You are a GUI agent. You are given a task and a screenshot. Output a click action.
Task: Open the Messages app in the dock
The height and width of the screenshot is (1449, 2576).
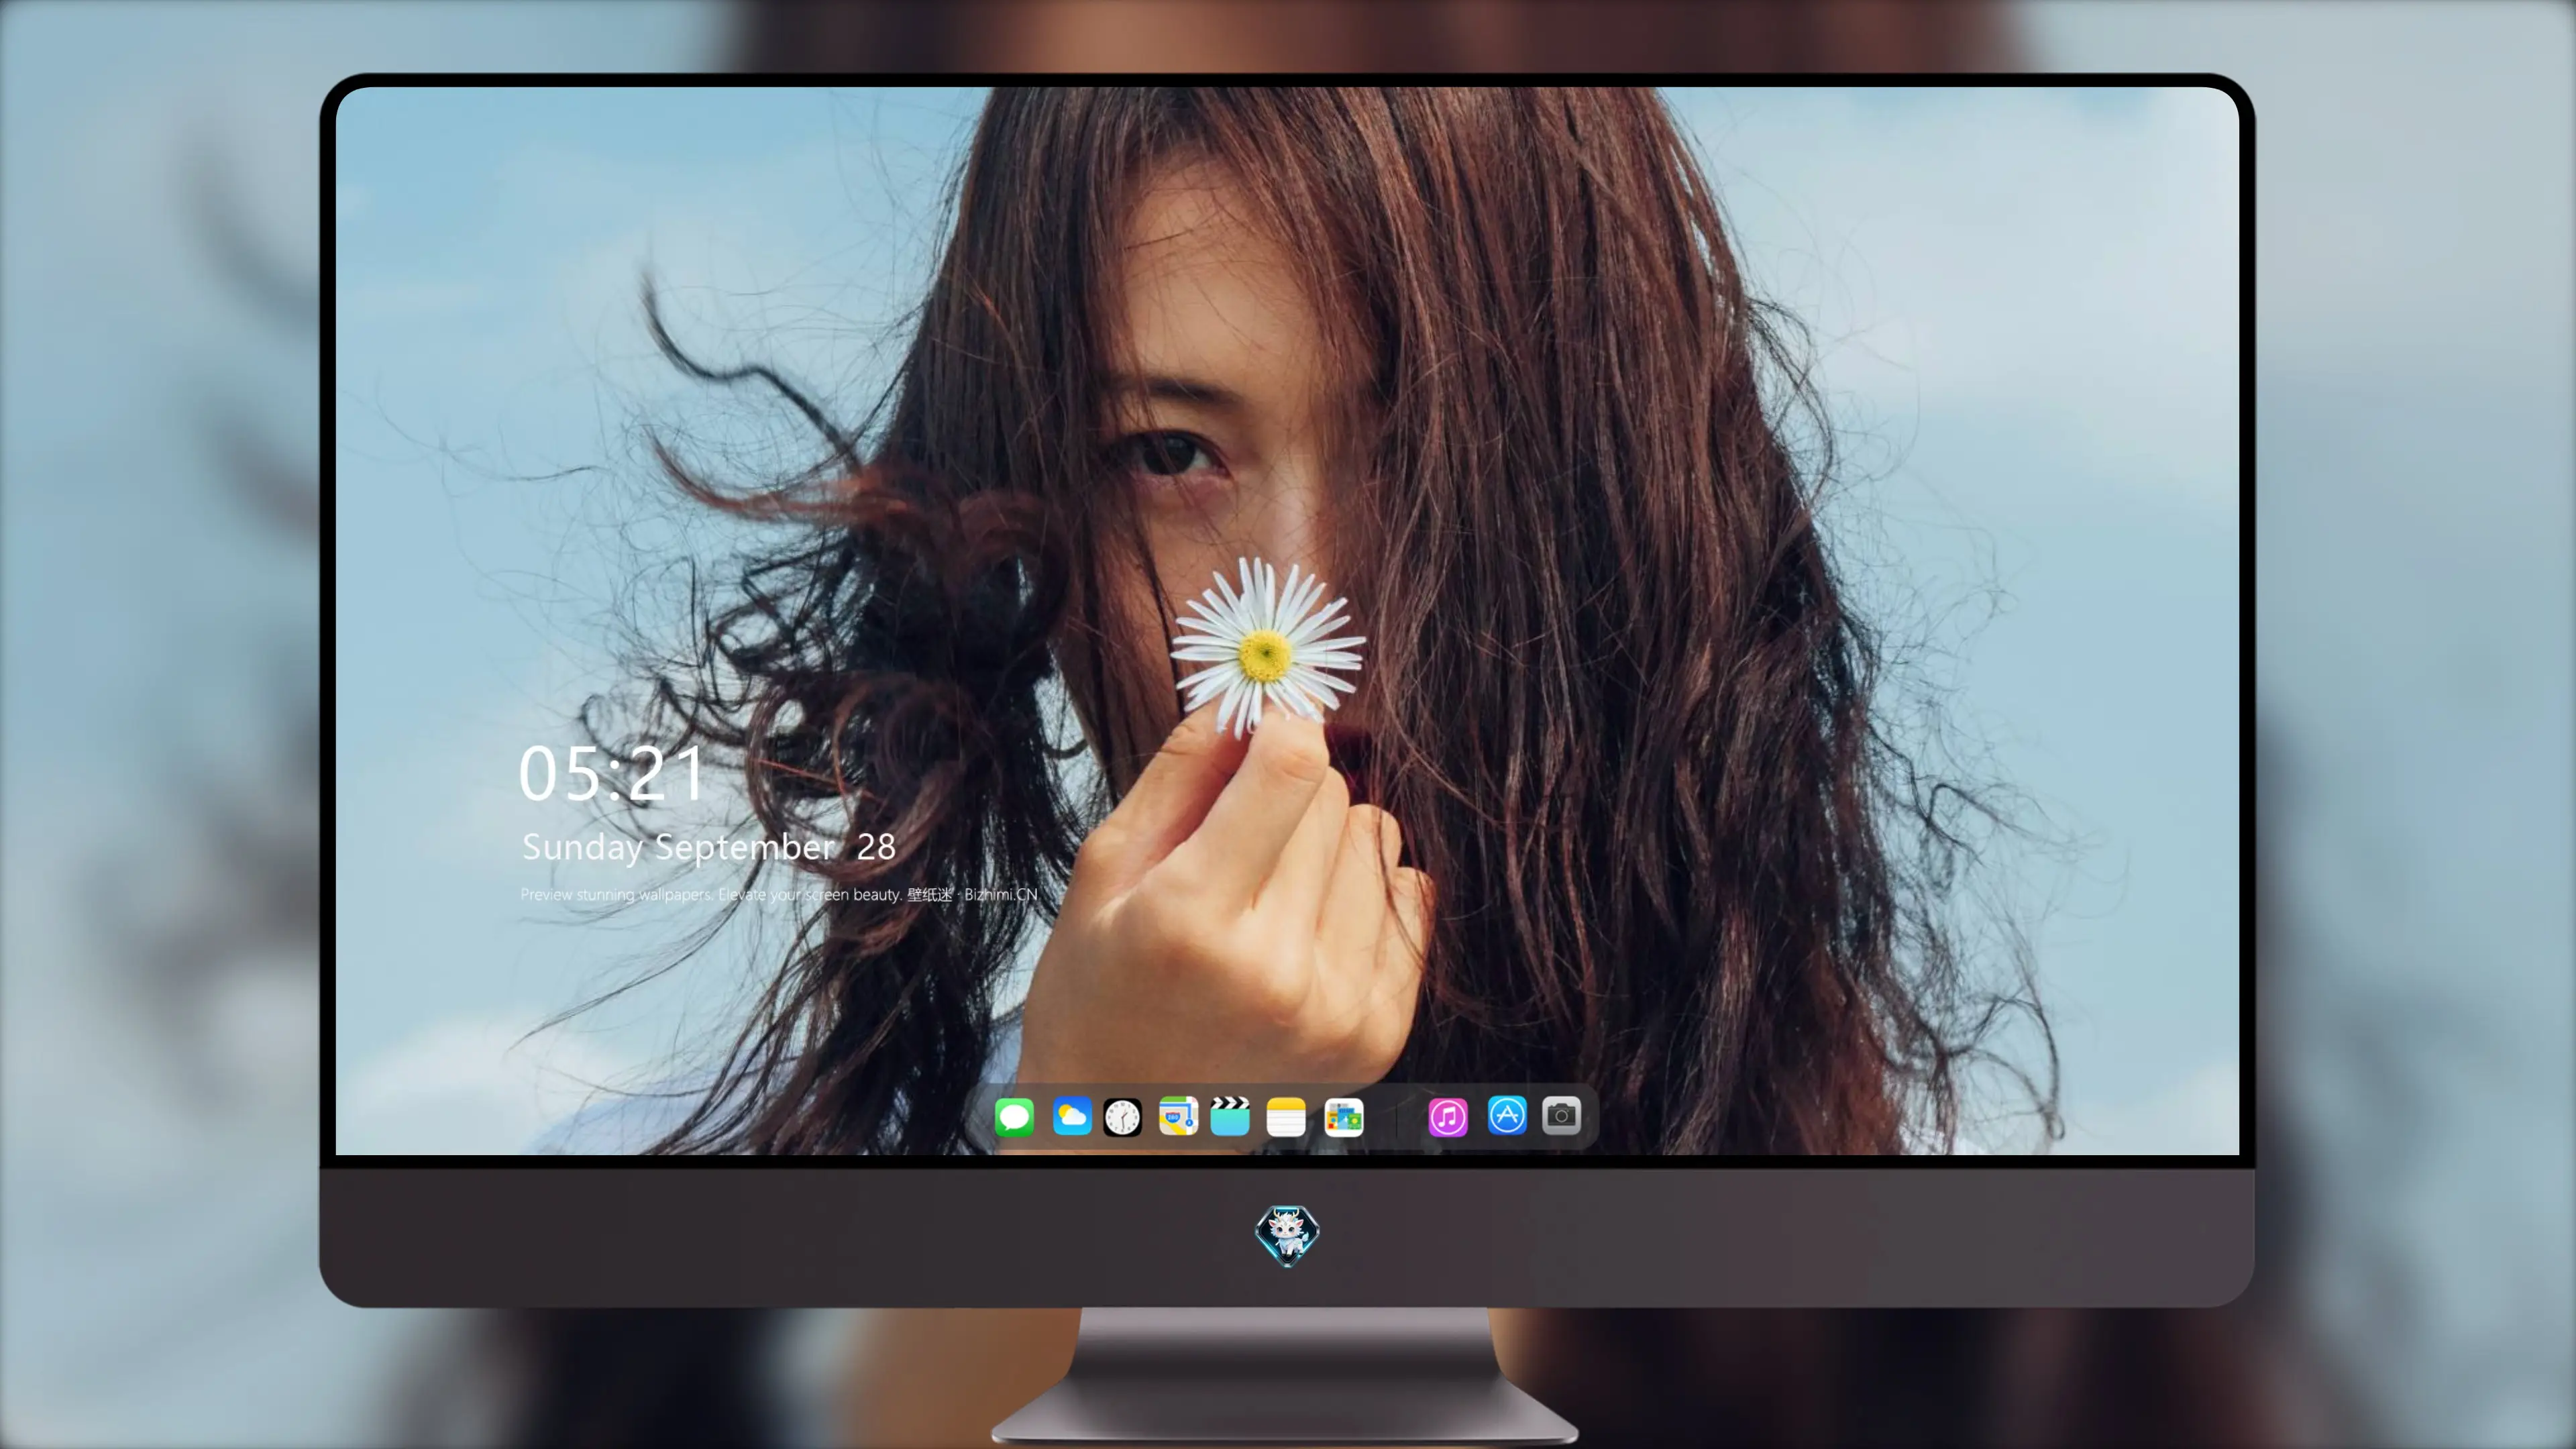click(1014, 1116)
